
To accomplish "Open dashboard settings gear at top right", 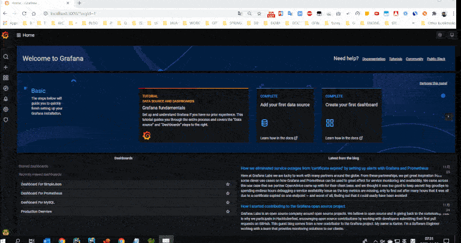I will tap(440, 35).
